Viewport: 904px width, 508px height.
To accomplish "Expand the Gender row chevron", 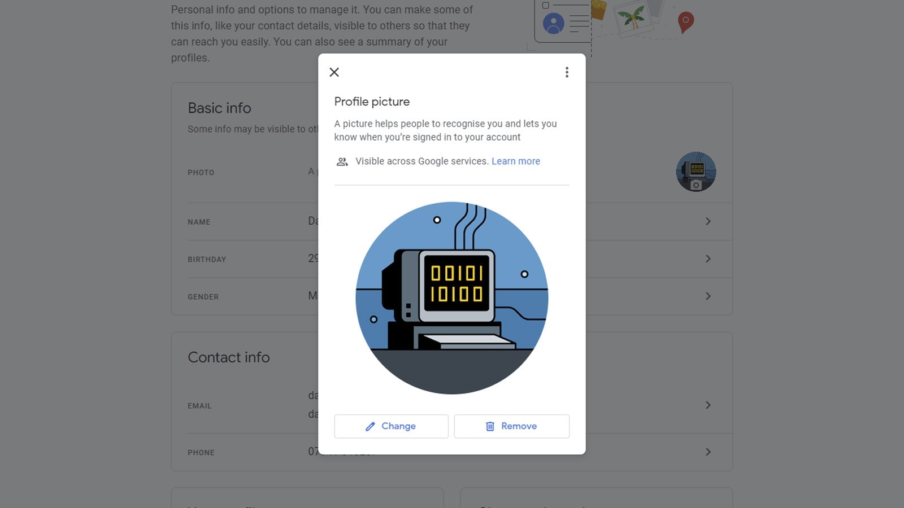I will point(709,296).
